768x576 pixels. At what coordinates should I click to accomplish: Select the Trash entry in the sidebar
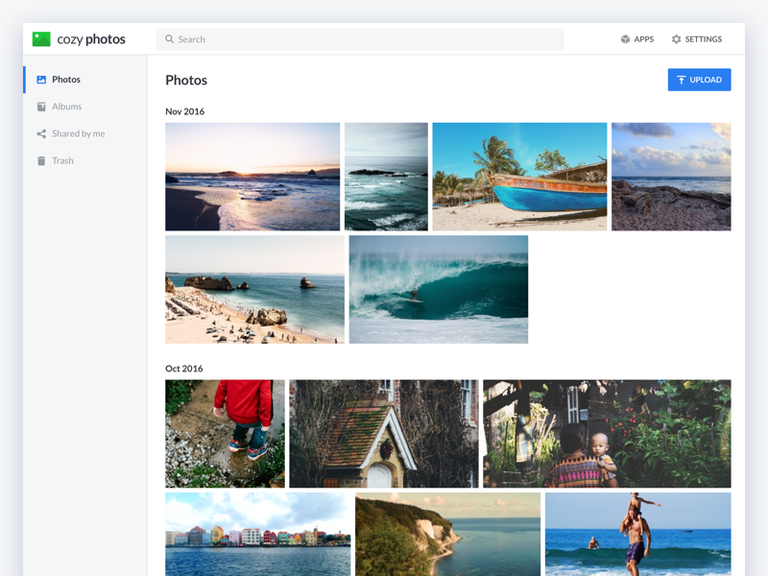62,160
